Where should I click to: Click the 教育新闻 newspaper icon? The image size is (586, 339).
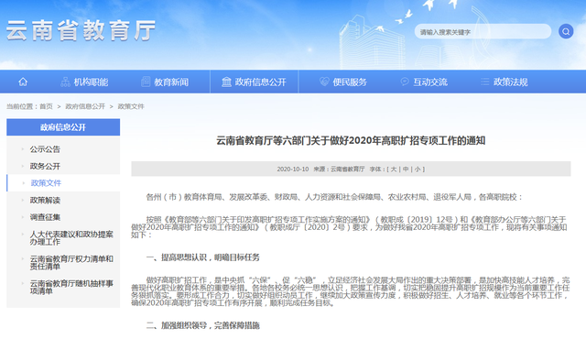click(146, 82)
